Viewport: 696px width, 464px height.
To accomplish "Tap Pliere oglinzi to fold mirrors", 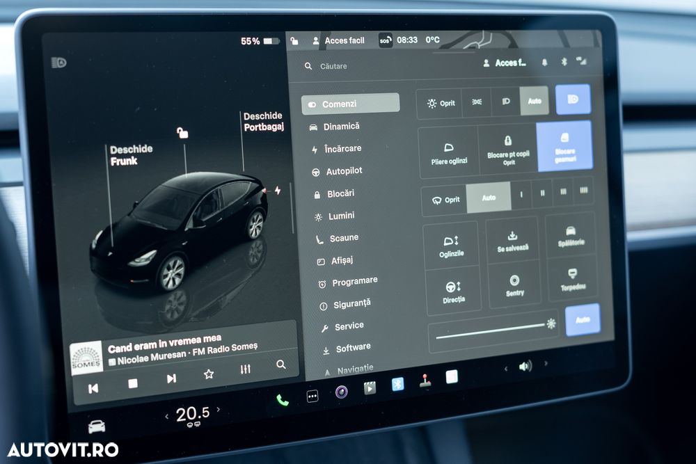I will (x=449, y=153).
